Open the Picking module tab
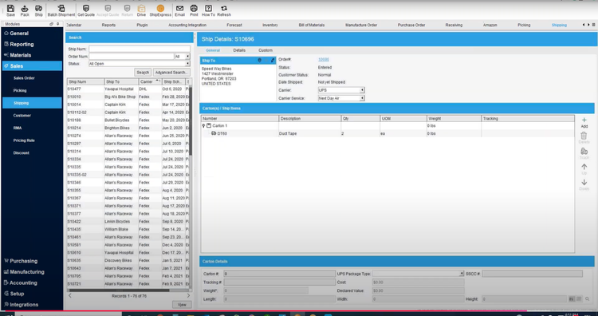The width and height of the screenshot is (598, 316). point(524,26)
